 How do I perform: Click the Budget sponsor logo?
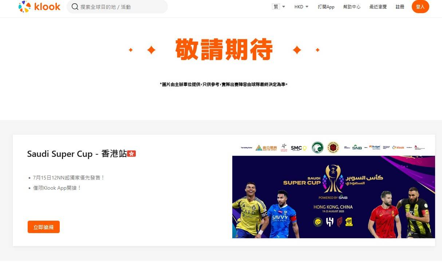[x=375, y=147]
